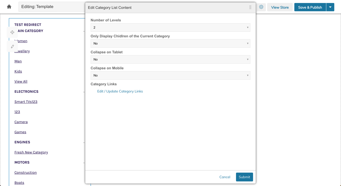Open the Collapse on Tablet dropdown
Viewport: 341px width, 186px height.
click(x=170, y=59)
